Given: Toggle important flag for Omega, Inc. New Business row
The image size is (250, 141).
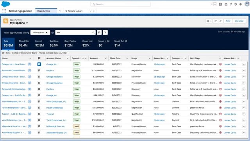Looking at the screenshot, I should click(39, 64).
